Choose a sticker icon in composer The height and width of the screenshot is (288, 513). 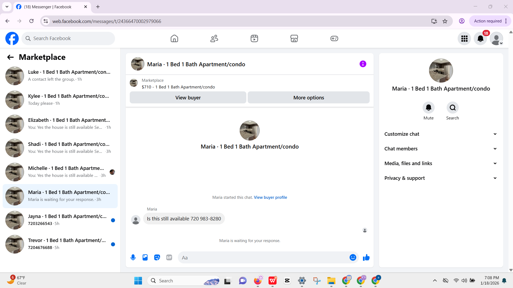pyautogui.click(x=157, y=257)
